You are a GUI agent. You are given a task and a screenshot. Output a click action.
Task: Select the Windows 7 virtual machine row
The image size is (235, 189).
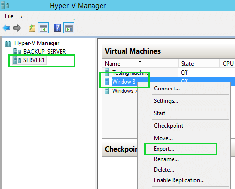[125, 91]
